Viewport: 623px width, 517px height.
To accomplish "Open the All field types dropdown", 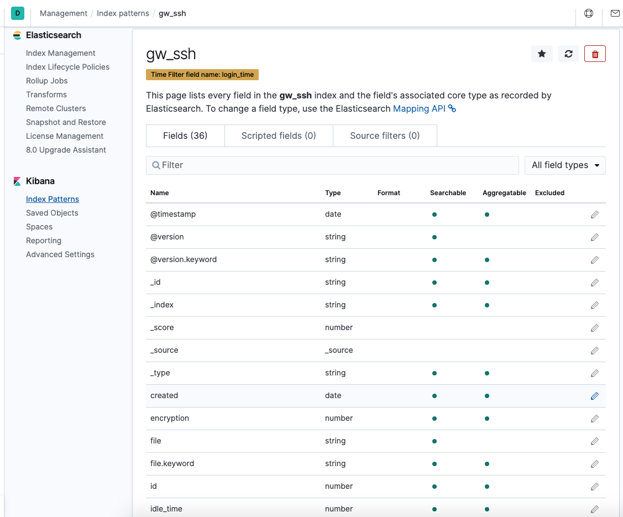I will coord(564,165).
